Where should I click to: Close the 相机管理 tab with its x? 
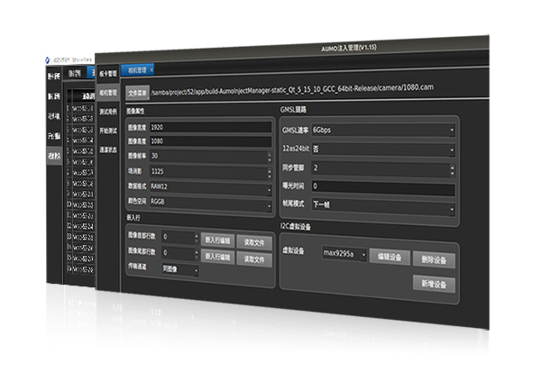point(151,70)
